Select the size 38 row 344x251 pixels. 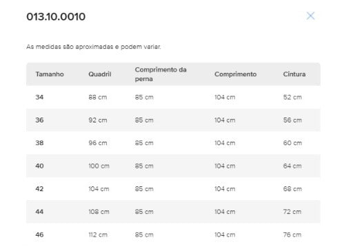click(x=173, y=143)
